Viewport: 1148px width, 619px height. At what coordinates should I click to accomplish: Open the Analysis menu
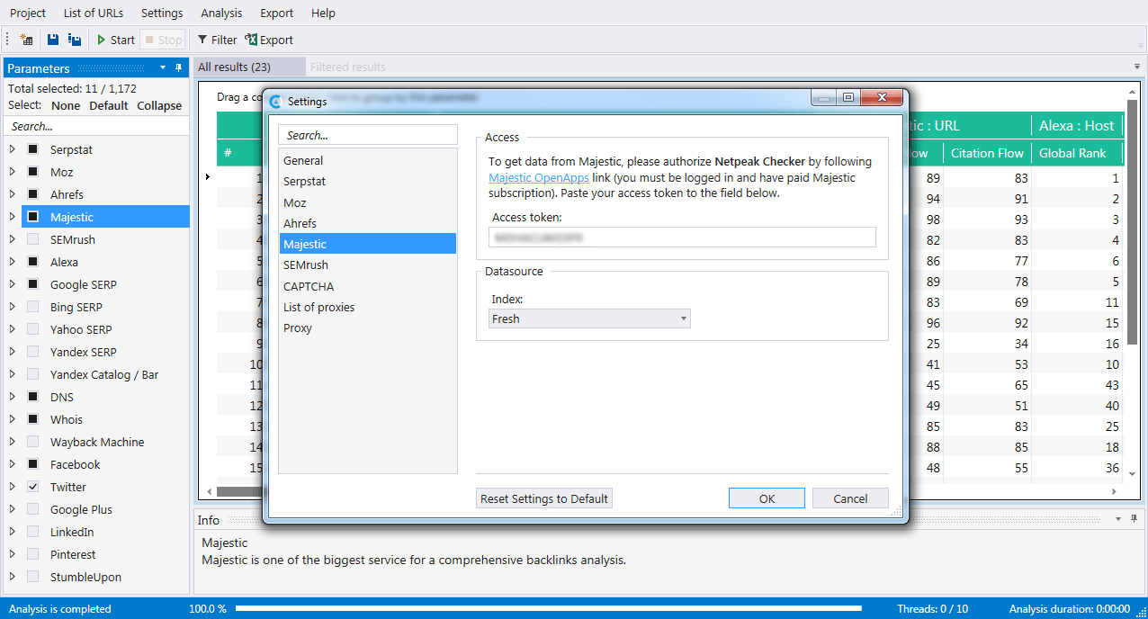(x=221, y=13)
